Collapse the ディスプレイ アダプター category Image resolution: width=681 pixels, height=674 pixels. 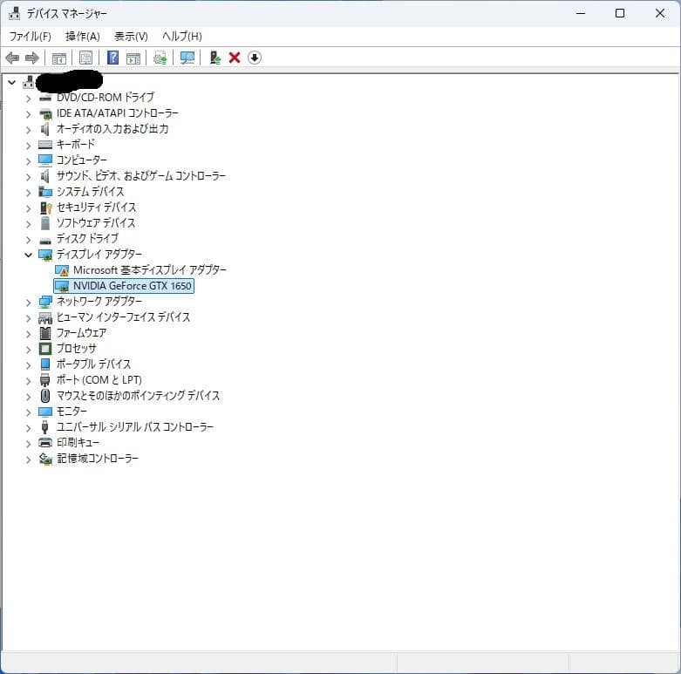coord(28,255)
